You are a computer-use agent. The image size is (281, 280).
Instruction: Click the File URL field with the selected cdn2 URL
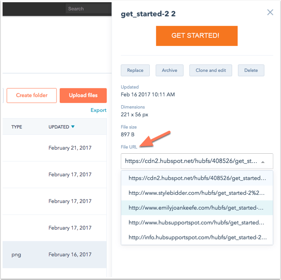(197, 161)
